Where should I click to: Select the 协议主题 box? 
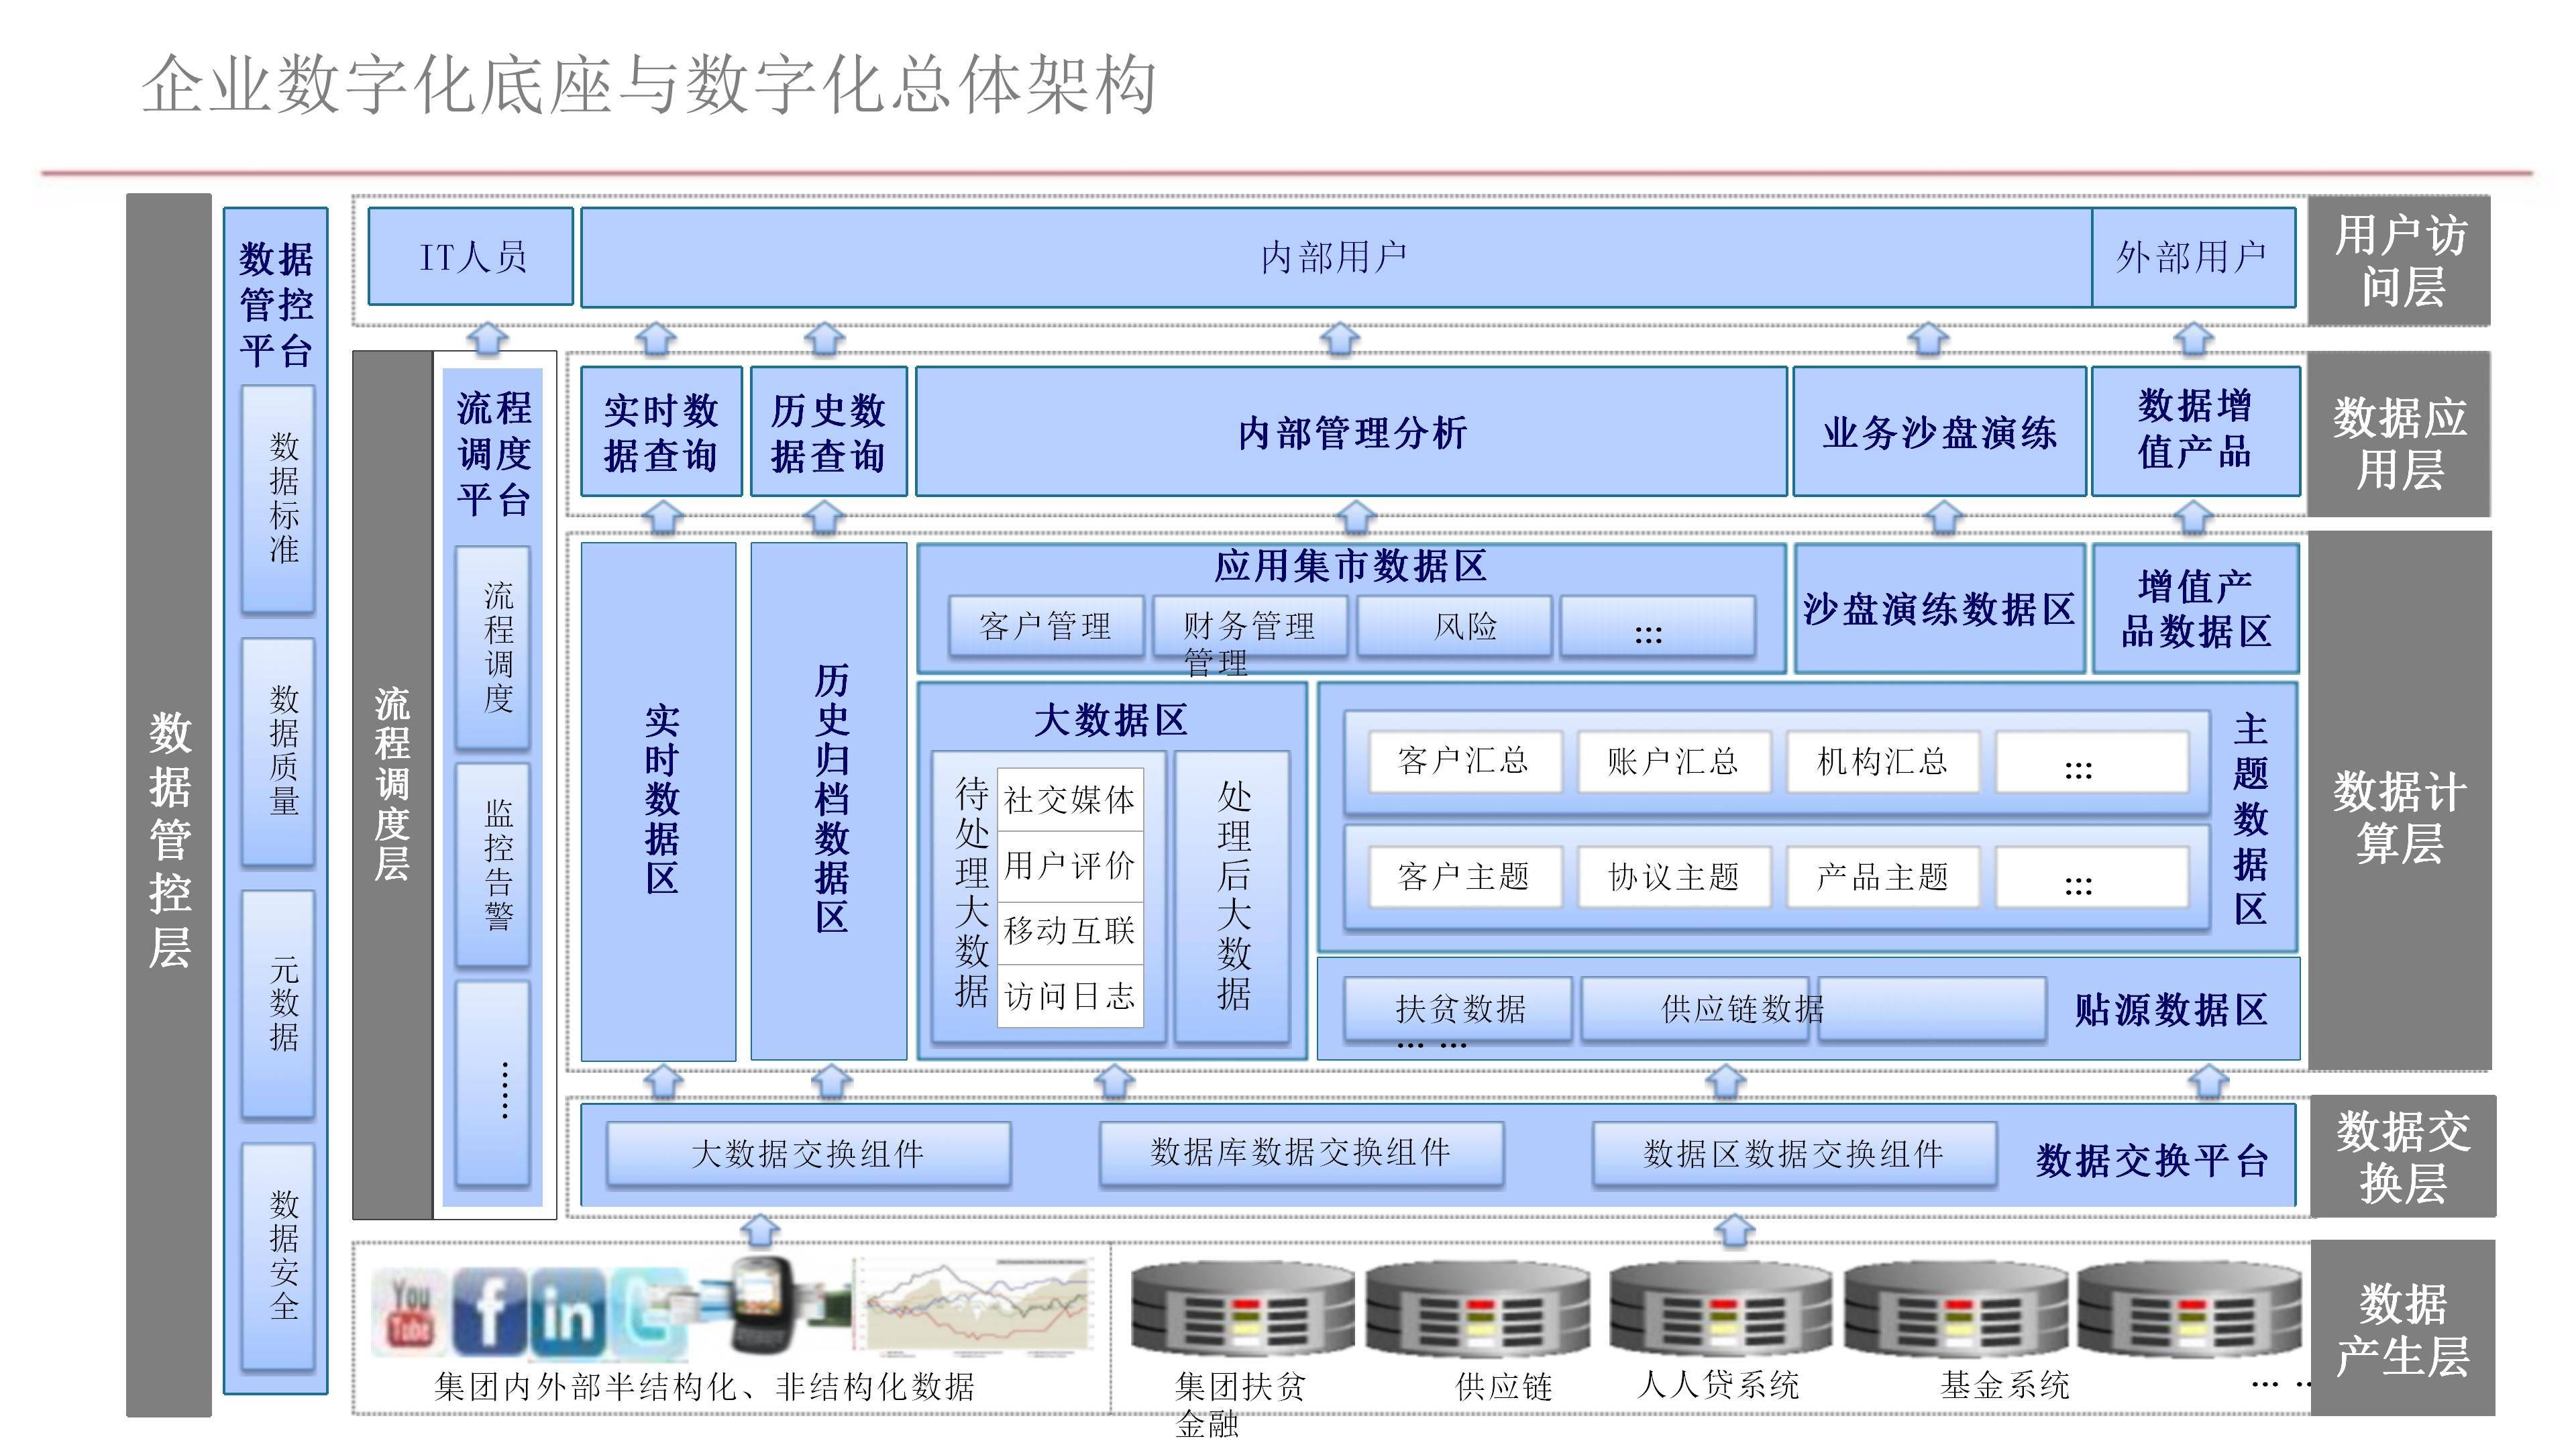[x=1674, y=877]
